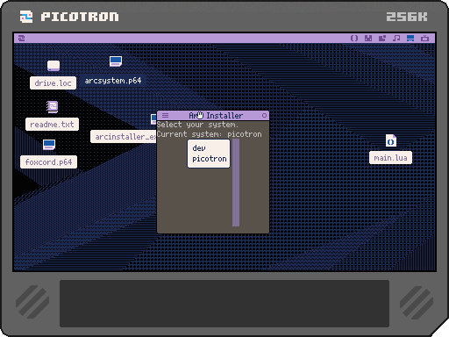This screenshot has width=449, height=337.
Task: Close the Arc Installer window
Action: pyautogui.click(x=264, y=116)
